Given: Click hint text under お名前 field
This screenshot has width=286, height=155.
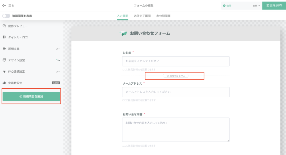Looking at the screenshot, I should (139, 69).
